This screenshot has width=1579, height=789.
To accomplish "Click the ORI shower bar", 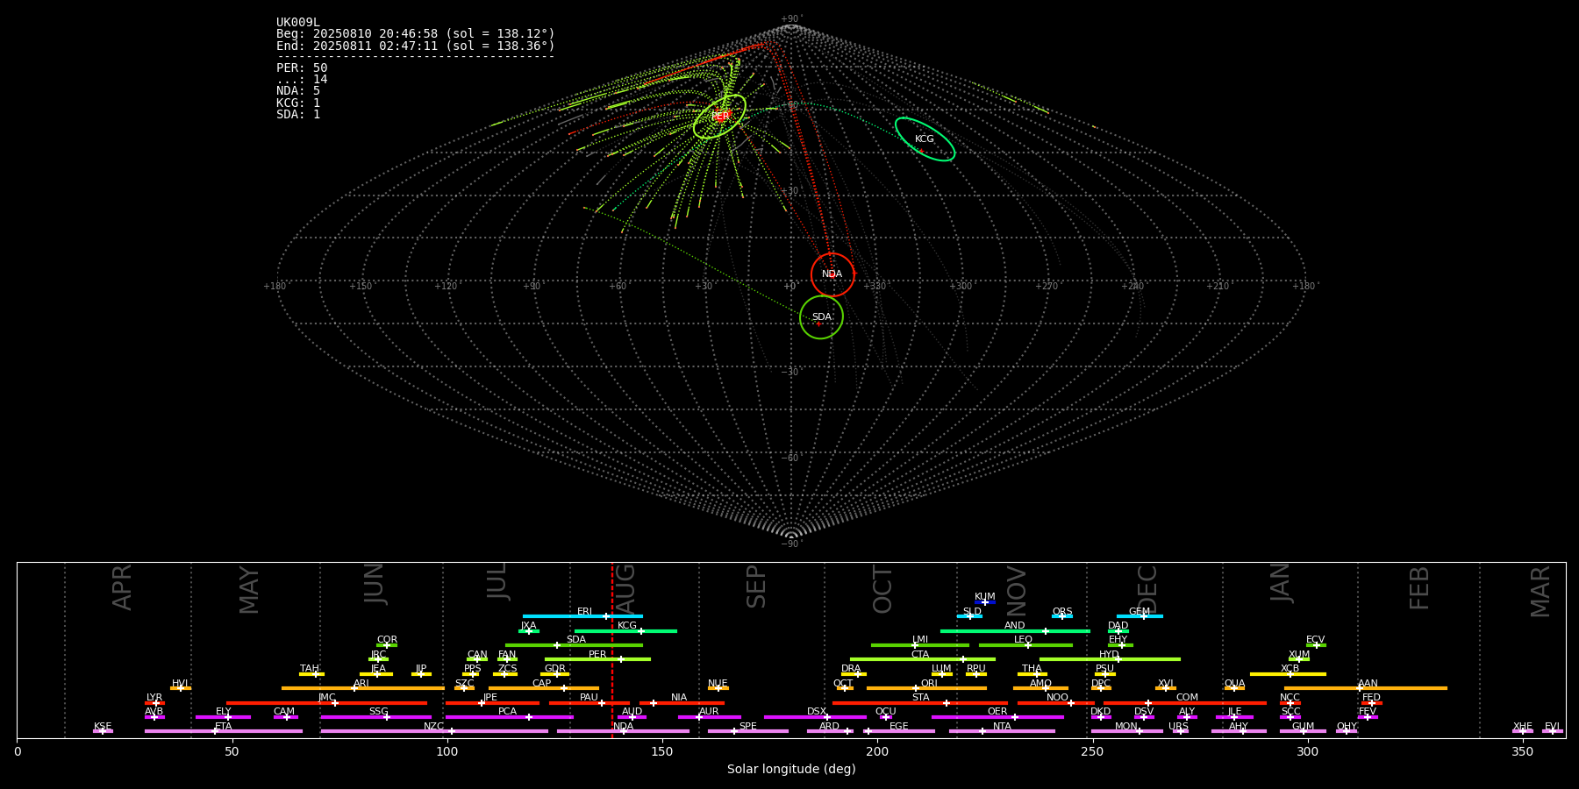I will coord(926,688).
